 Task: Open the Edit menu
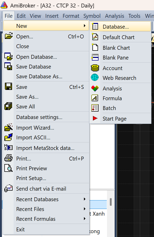pyautogui.click(x=21, y=16)
